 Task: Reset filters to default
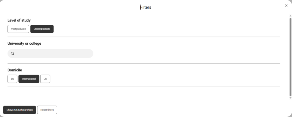47,110
